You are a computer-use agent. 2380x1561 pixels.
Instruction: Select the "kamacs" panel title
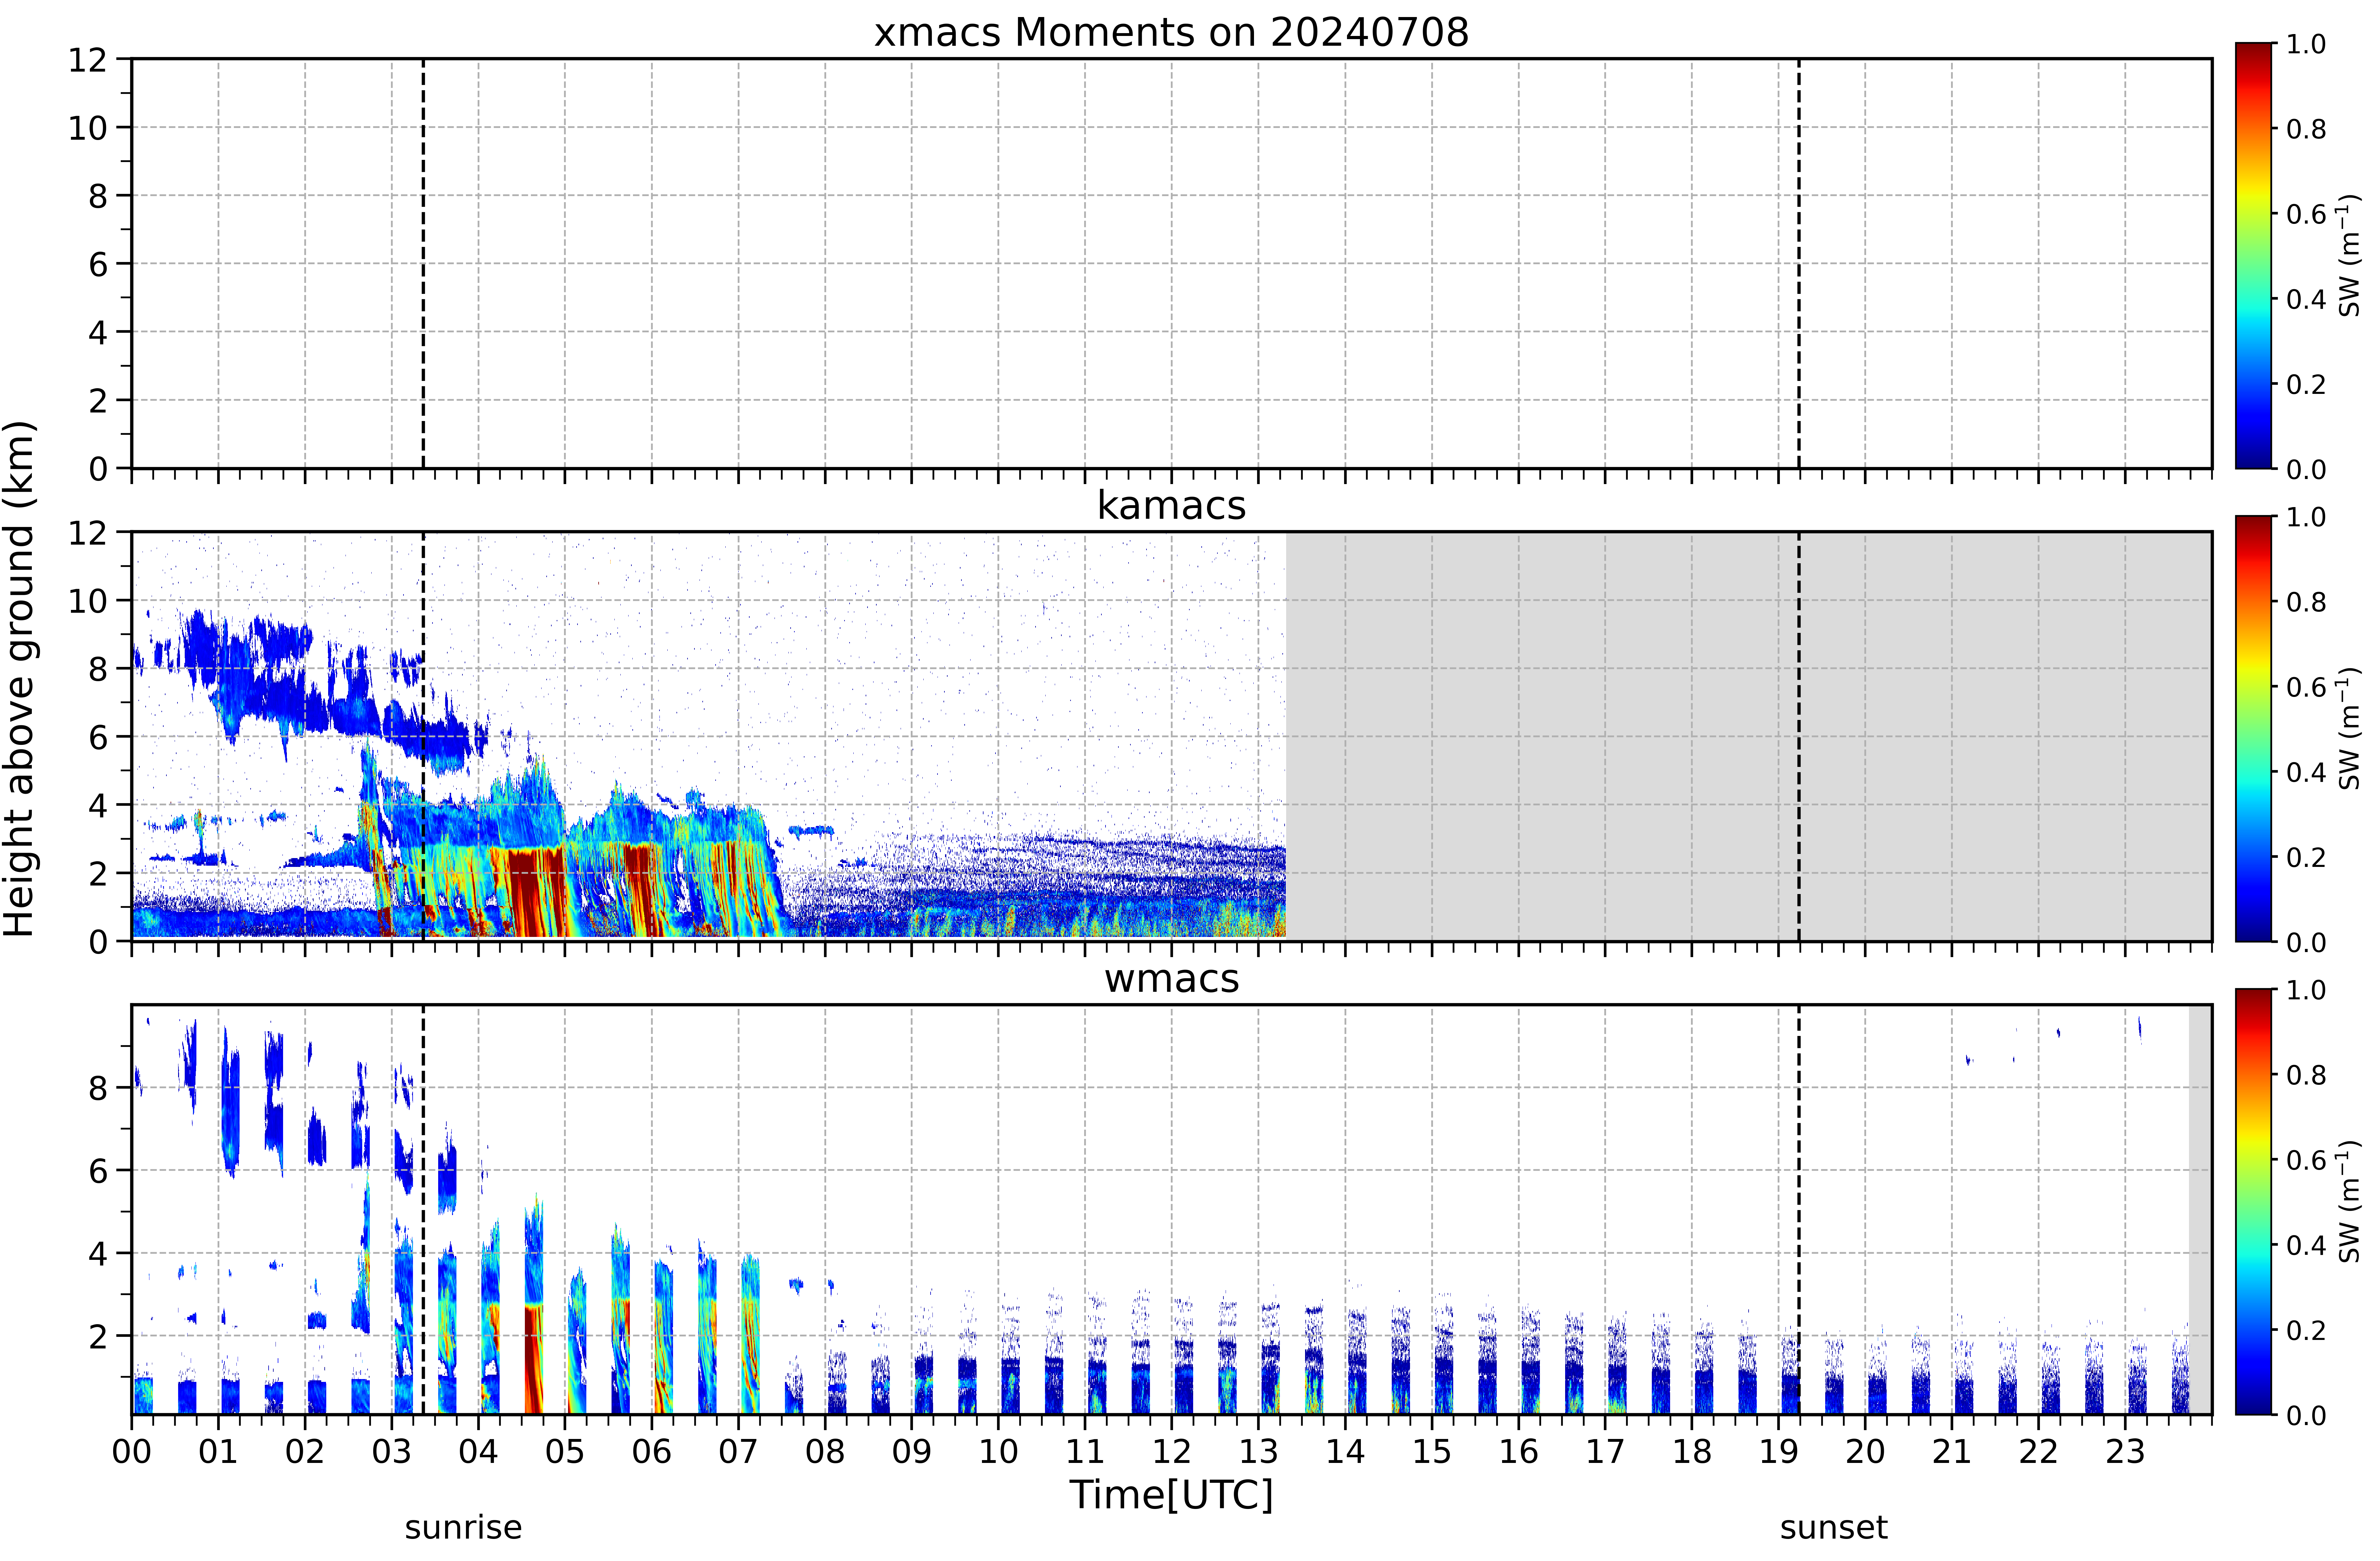tap(1171, 505)
